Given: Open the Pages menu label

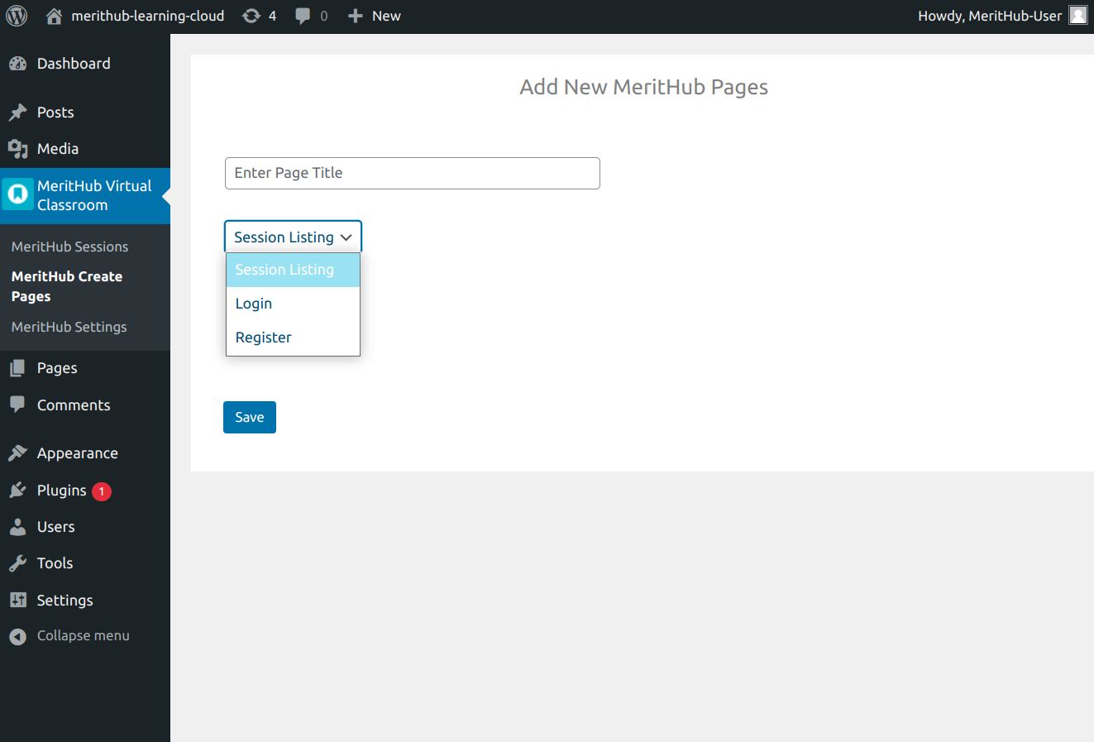Looking at the screenshot, I should (57, 368).
